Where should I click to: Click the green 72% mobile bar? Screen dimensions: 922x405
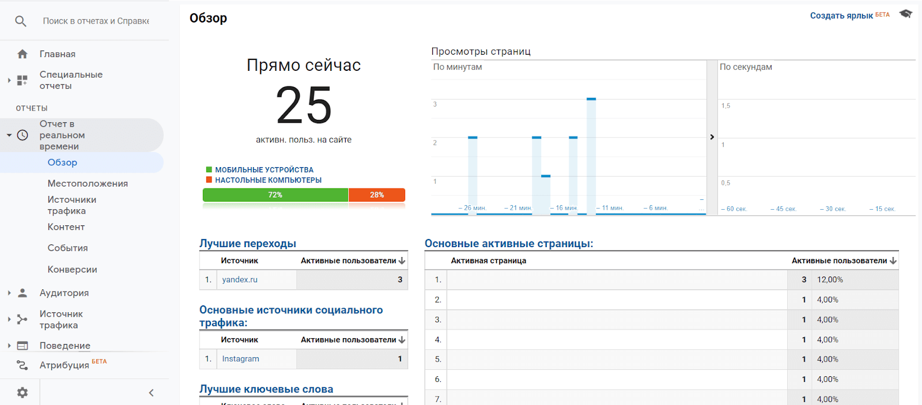tap(275, 195)
